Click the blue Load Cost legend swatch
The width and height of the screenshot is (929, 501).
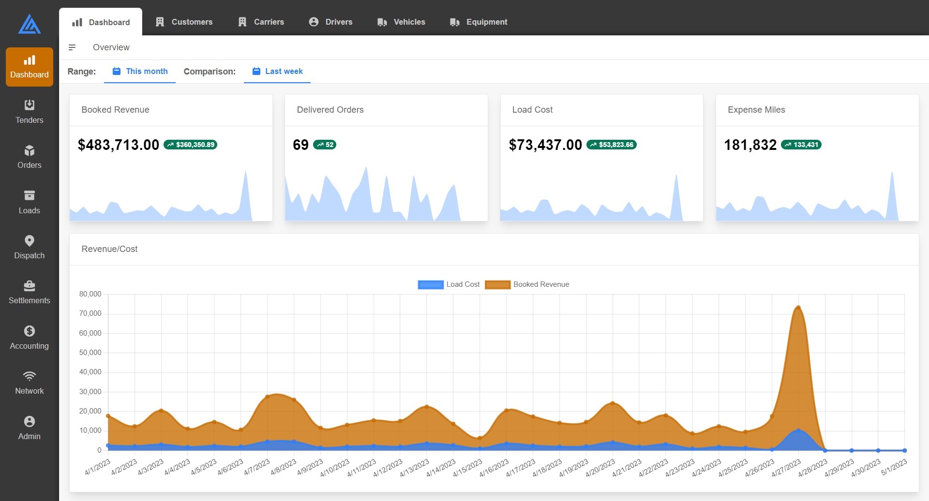pyautogui.click(x=431, y=285)
